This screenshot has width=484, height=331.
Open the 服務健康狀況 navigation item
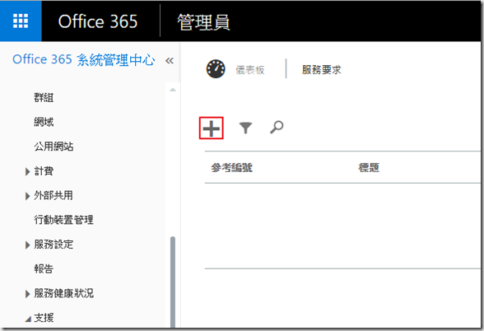tap(63, 293)
